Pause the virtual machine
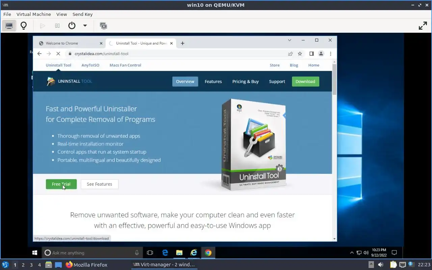Screen dimensions: 432x270 pos(57,26)
